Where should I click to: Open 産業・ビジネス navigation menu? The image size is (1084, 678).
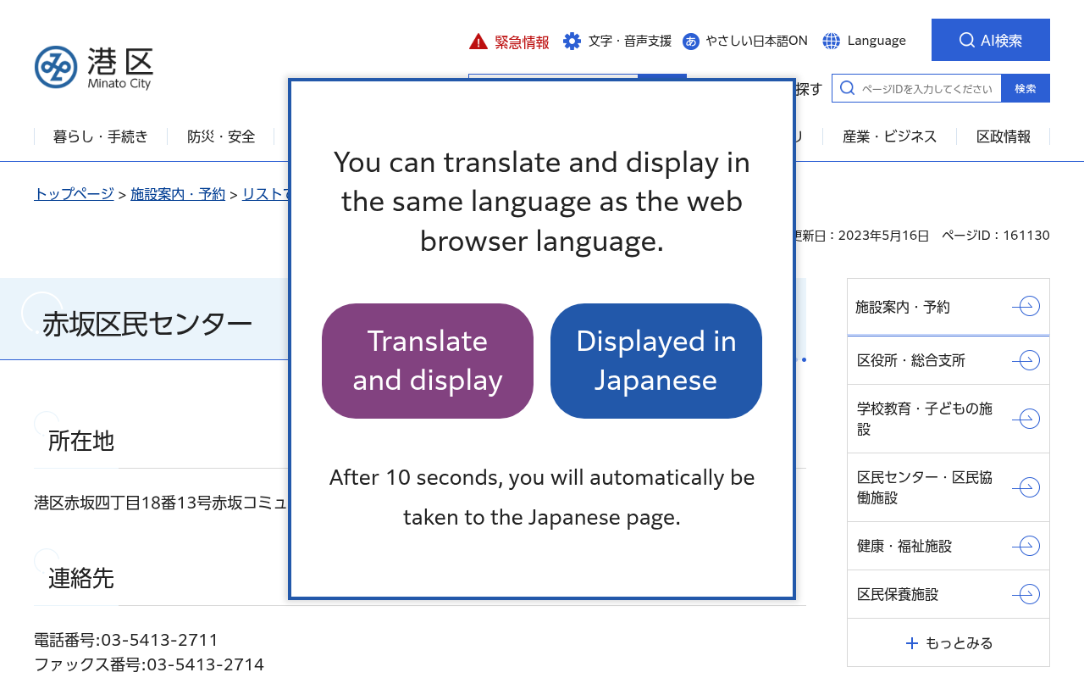890,136
